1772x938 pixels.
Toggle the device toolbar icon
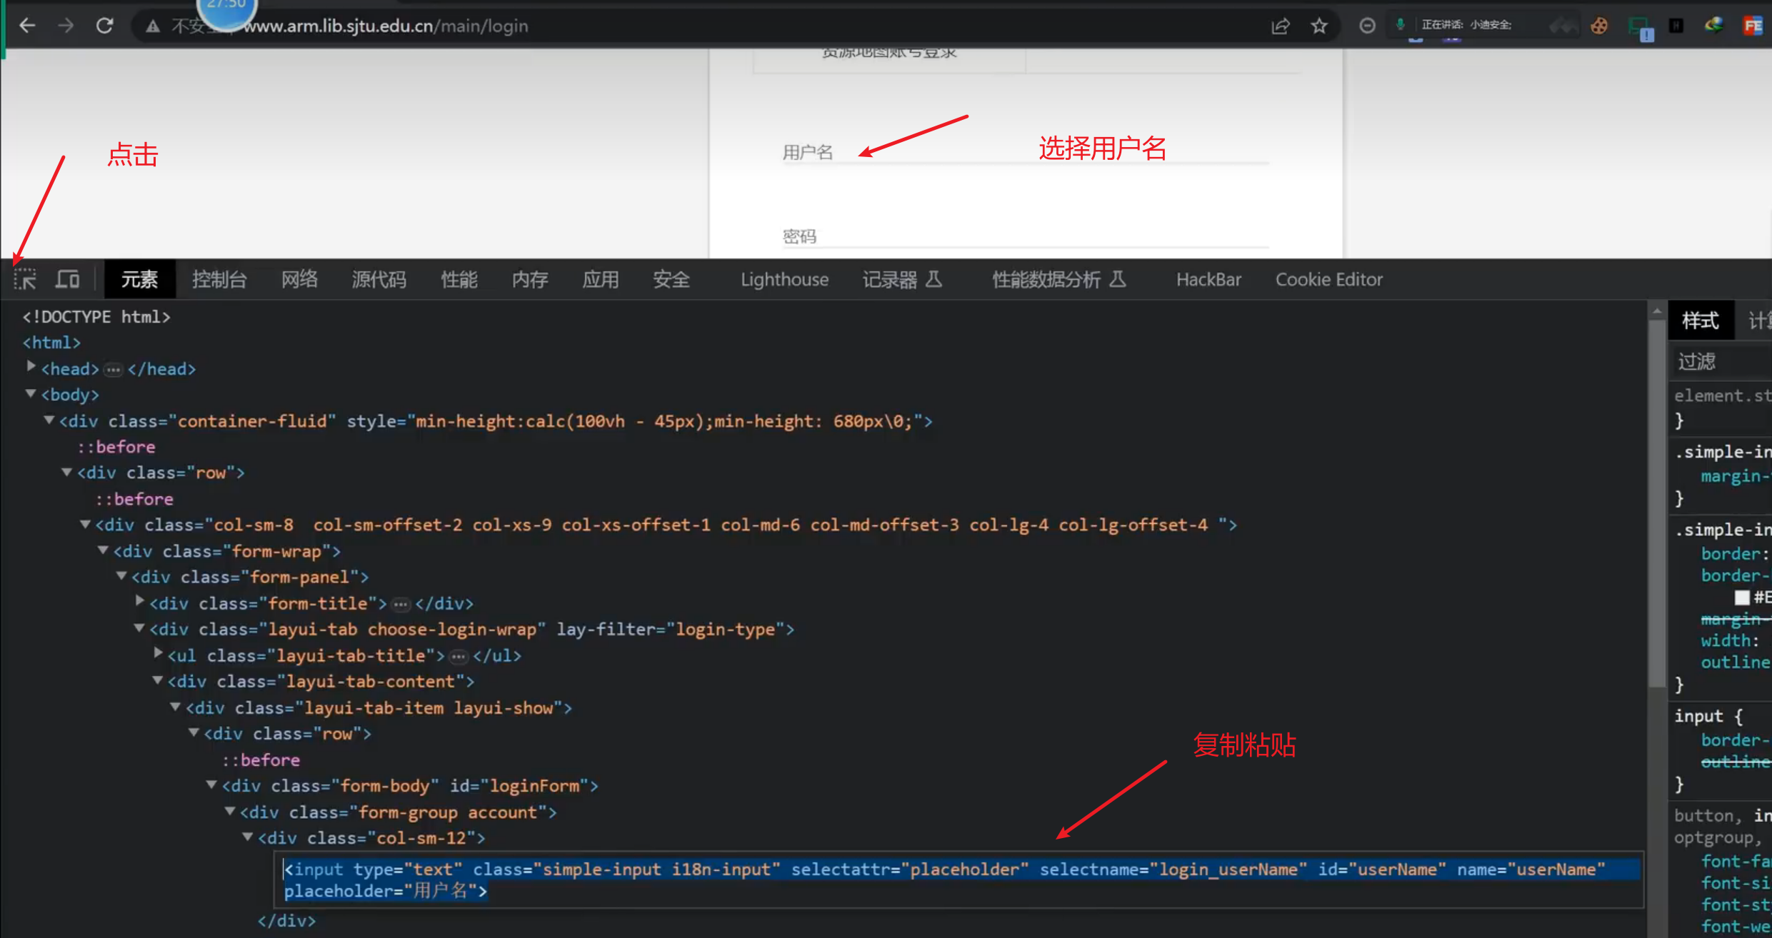pos(68,279)
